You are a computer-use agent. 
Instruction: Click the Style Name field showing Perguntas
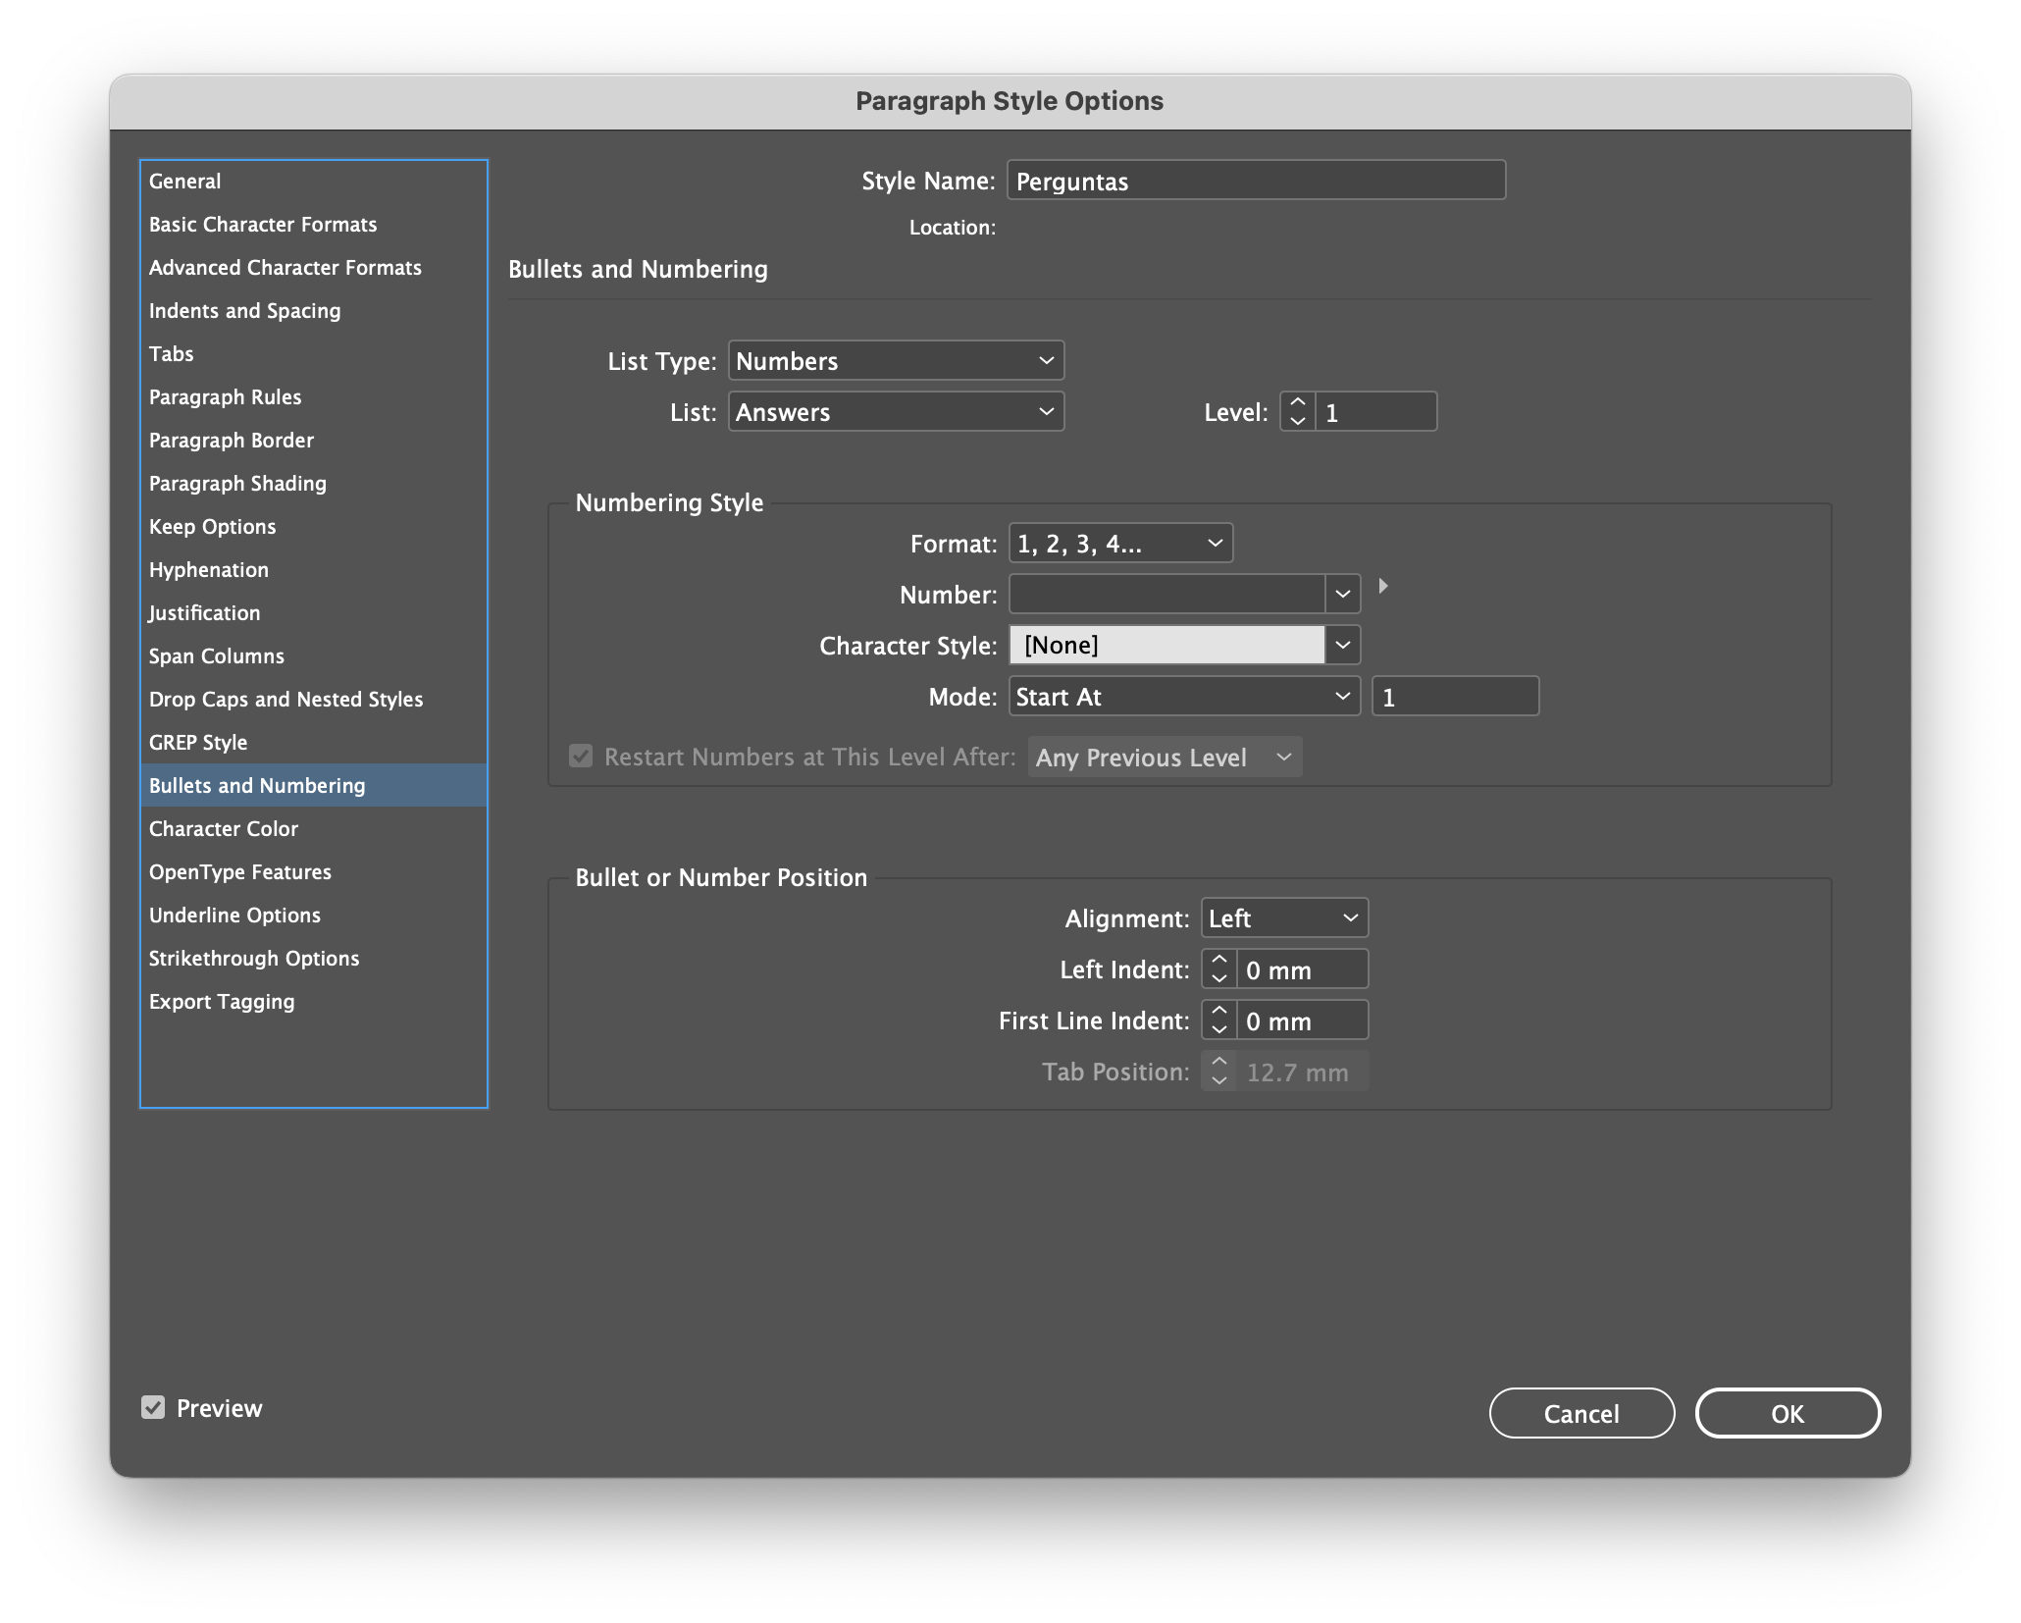click(1256, 181)
